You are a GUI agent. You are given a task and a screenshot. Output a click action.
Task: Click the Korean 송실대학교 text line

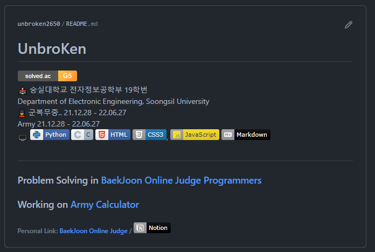[x=88, y=90]
